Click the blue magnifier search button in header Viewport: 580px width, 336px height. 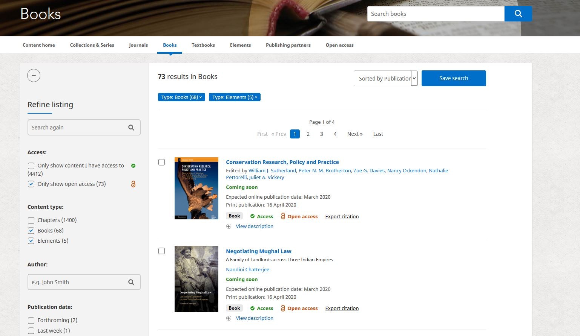518,14
